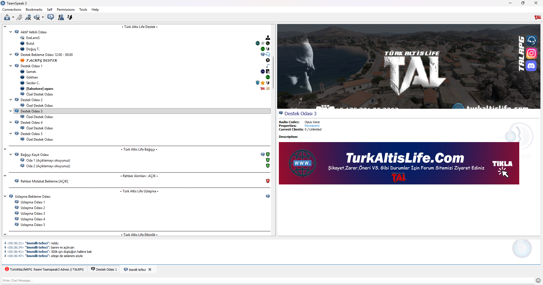Viewport: 543px width, 285px height.
Task: Click the green terminal badge on Bulut row
Action: (x=268, y=43)
